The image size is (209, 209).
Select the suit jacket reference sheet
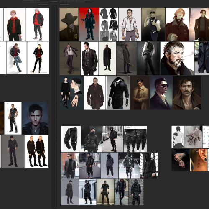109,24
